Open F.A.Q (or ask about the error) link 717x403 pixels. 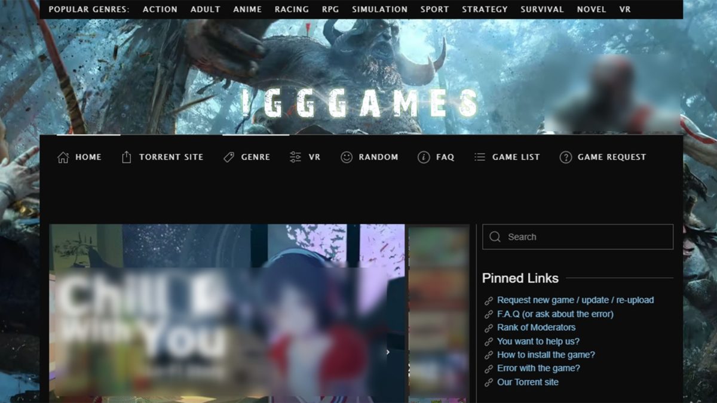tap(555, 314)
